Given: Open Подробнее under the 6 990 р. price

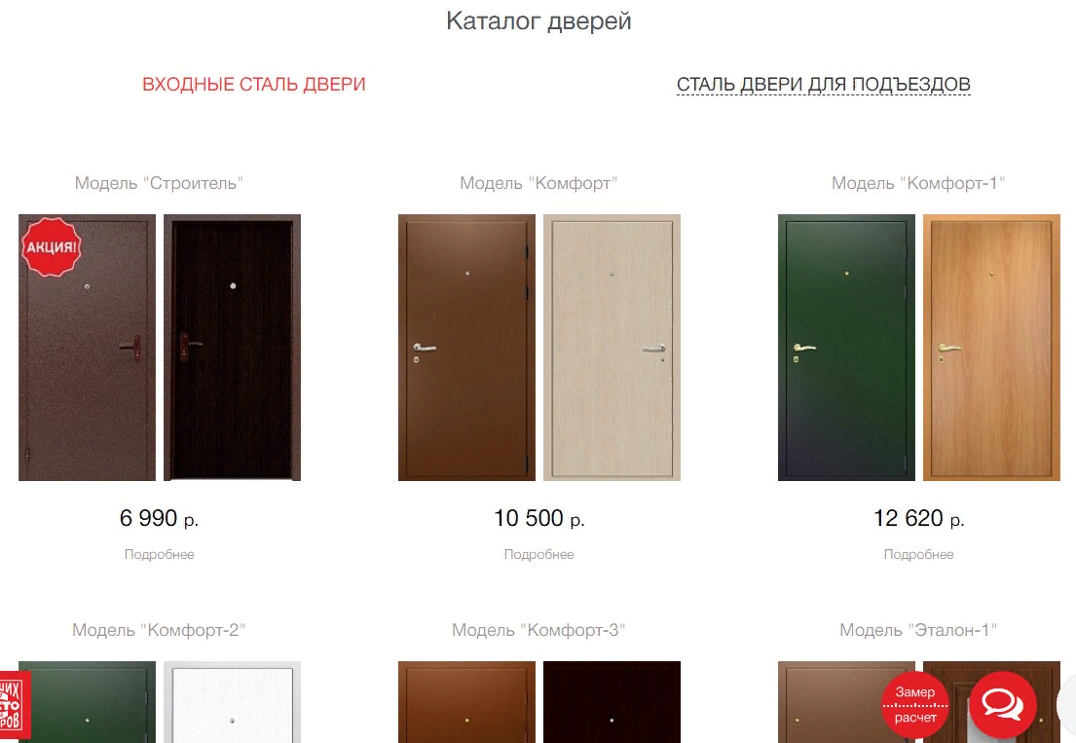Looking at the screenshot, I should point(159,554).
